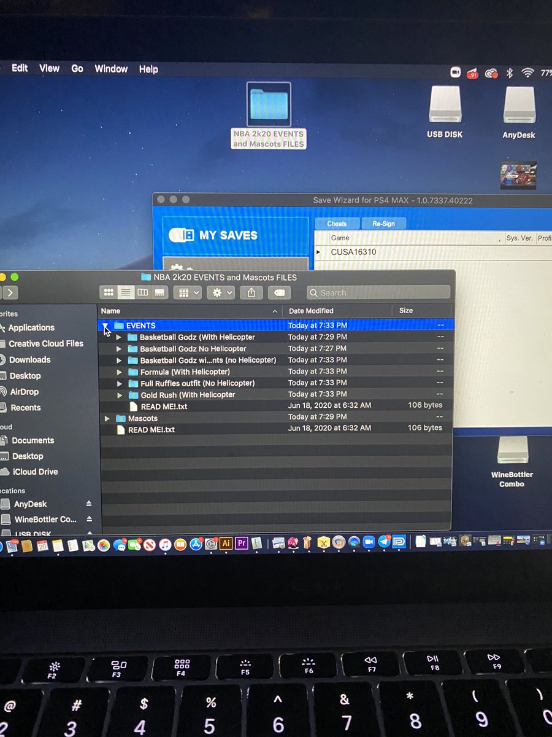Image resolution: width=552 pixels, height=737 pixels.
Task: Select USB DISK drive on desktop
Action: click(445, 112)
